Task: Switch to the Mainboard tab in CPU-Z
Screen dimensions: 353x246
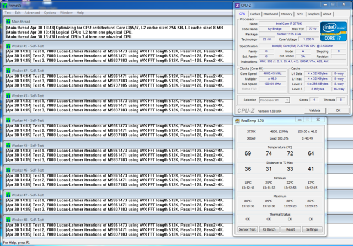Action: (270, 14)
